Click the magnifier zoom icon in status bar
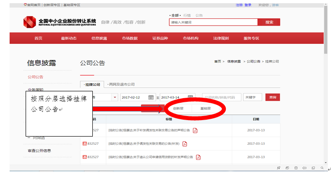Viewport: 331px width, 174px height. coord(322,168)
